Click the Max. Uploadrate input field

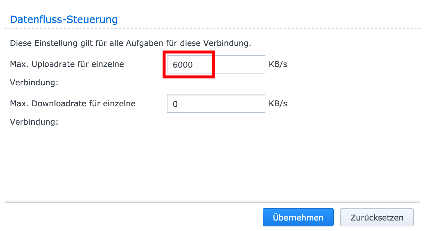216,64
